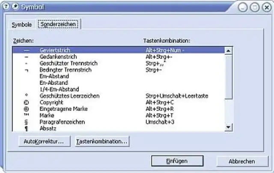Image resolution: width=274 pixels, height=173 pixels.
Task: Select the Paragrafenzeichen section symbol
Action: pos(27,122)
